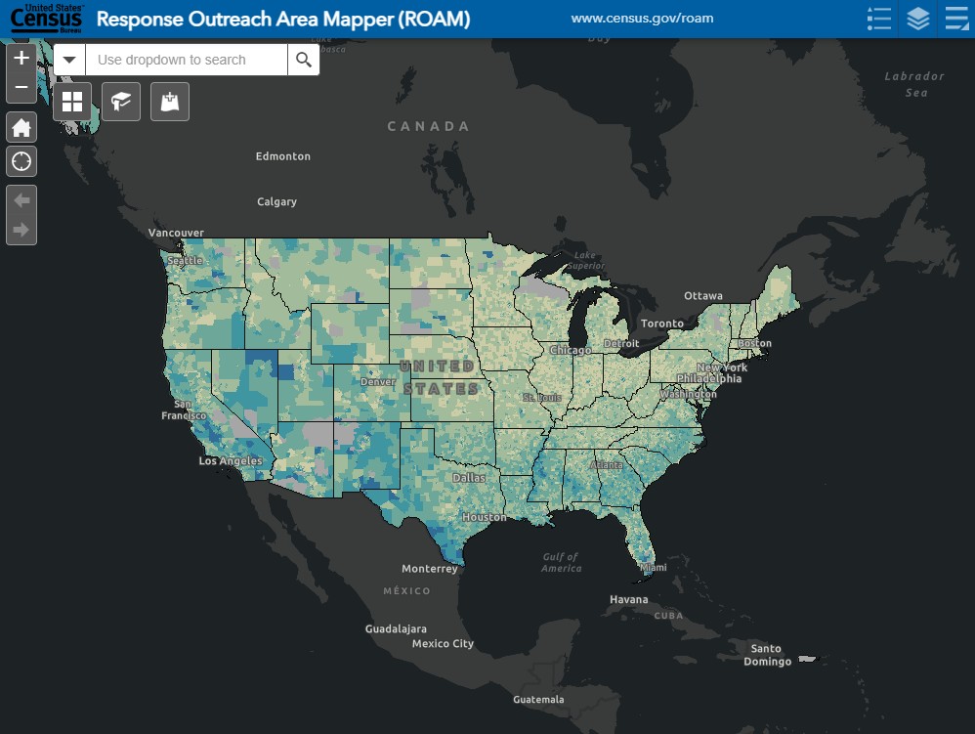Open the hamburger menu in header

pos(955,19)
